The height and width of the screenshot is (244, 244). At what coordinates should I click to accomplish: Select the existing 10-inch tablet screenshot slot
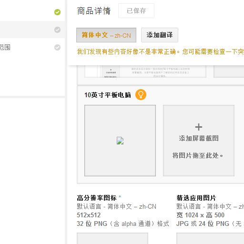120,141
